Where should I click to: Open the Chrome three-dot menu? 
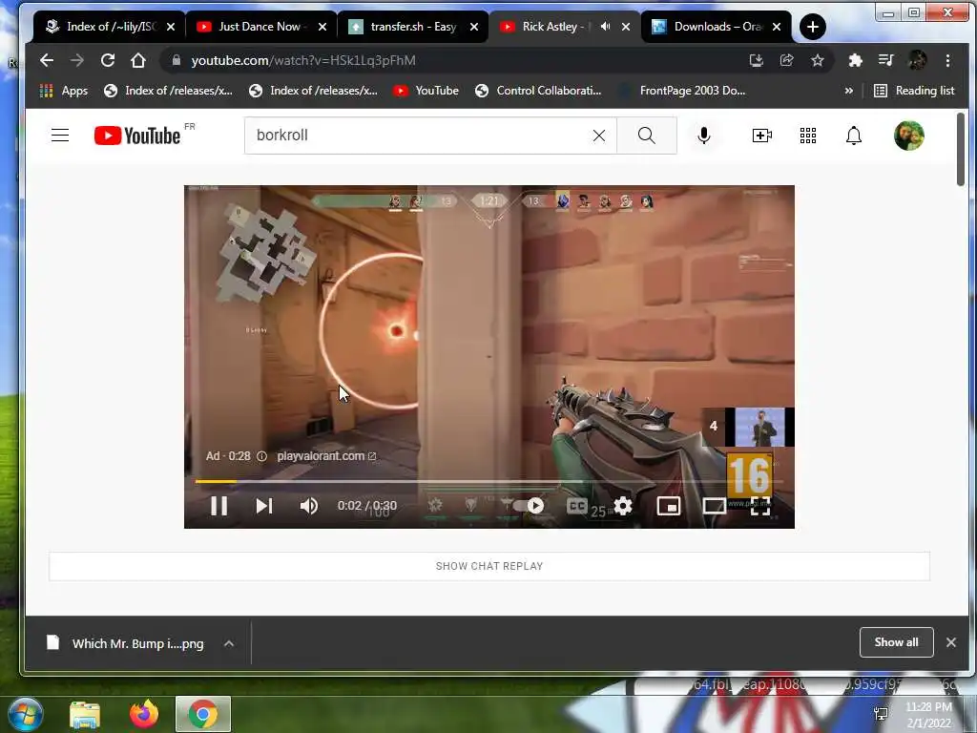pyautogui.click(x=947, y=60)
